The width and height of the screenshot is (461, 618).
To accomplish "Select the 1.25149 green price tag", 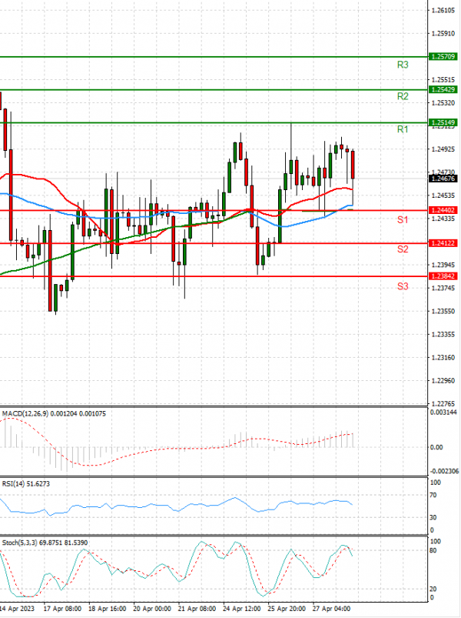I will coord(443,122).
